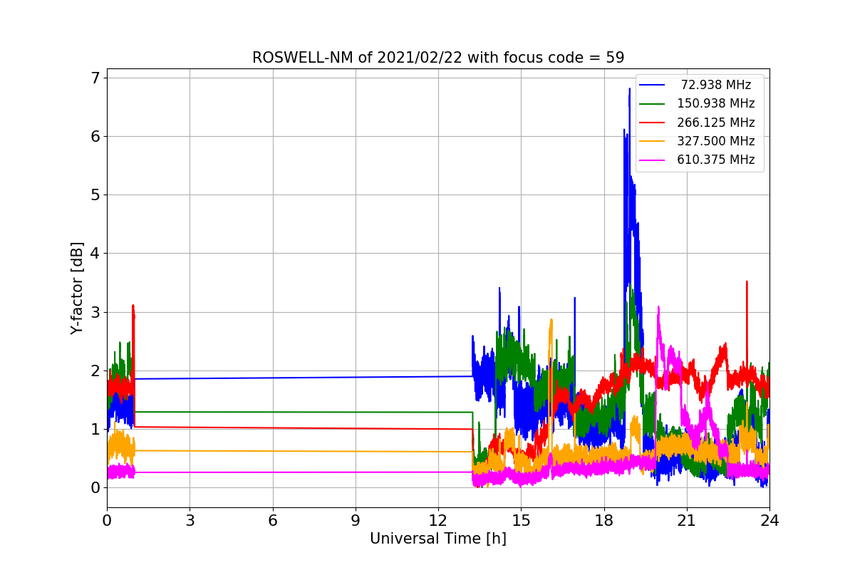The image size is (855, 570).
Task: Click the x-axis tick label 0
Action: click(x=107, y=521)
